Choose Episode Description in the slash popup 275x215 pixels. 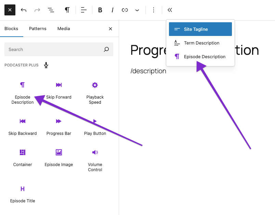(x=200, y=56)
